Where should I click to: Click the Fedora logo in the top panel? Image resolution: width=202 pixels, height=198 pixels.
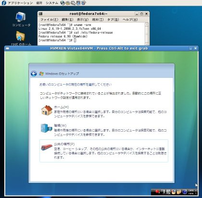[x=3, y=3]
